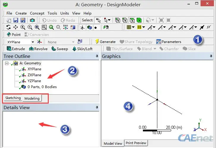Select XYPlane in the Tree Outline

click(34, 69)
